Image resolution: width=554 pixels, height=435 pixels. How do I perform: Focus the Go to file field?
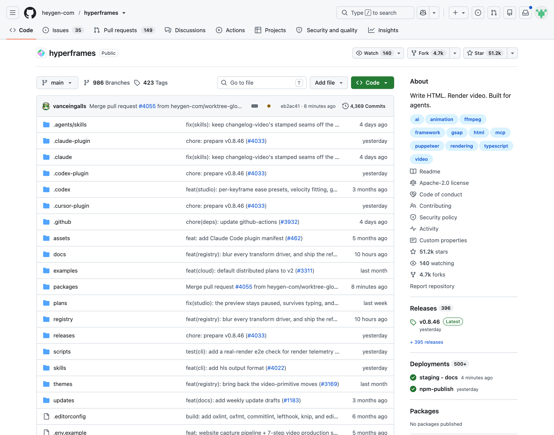pyautogui.click(x=262, y=83)
